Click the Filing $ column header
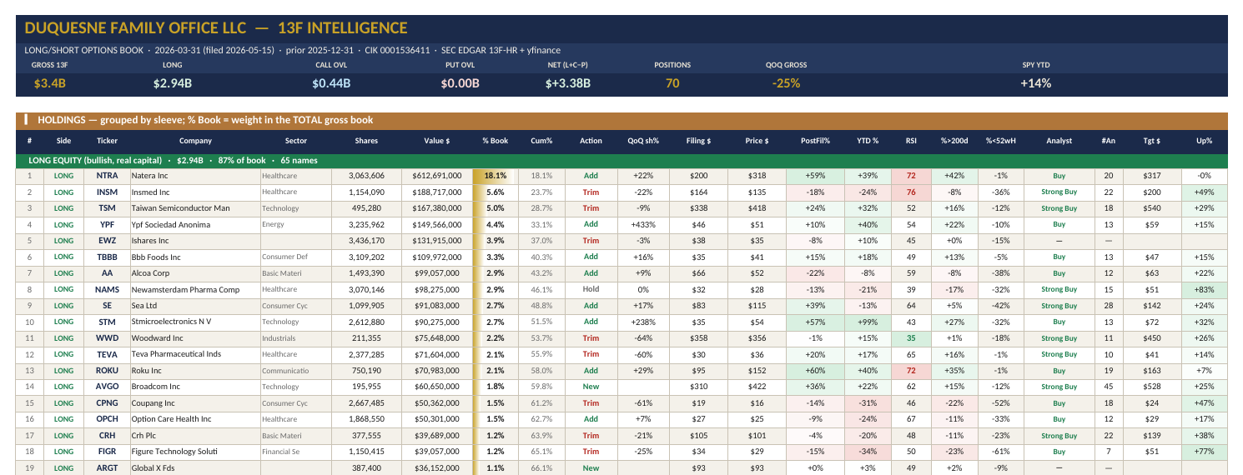1243x475 pixels. pos(698,141)
